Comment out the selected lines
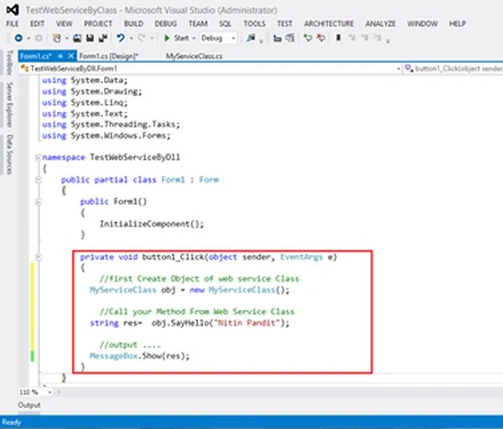Screen dimensions: 503x429 tap(308, 39)
